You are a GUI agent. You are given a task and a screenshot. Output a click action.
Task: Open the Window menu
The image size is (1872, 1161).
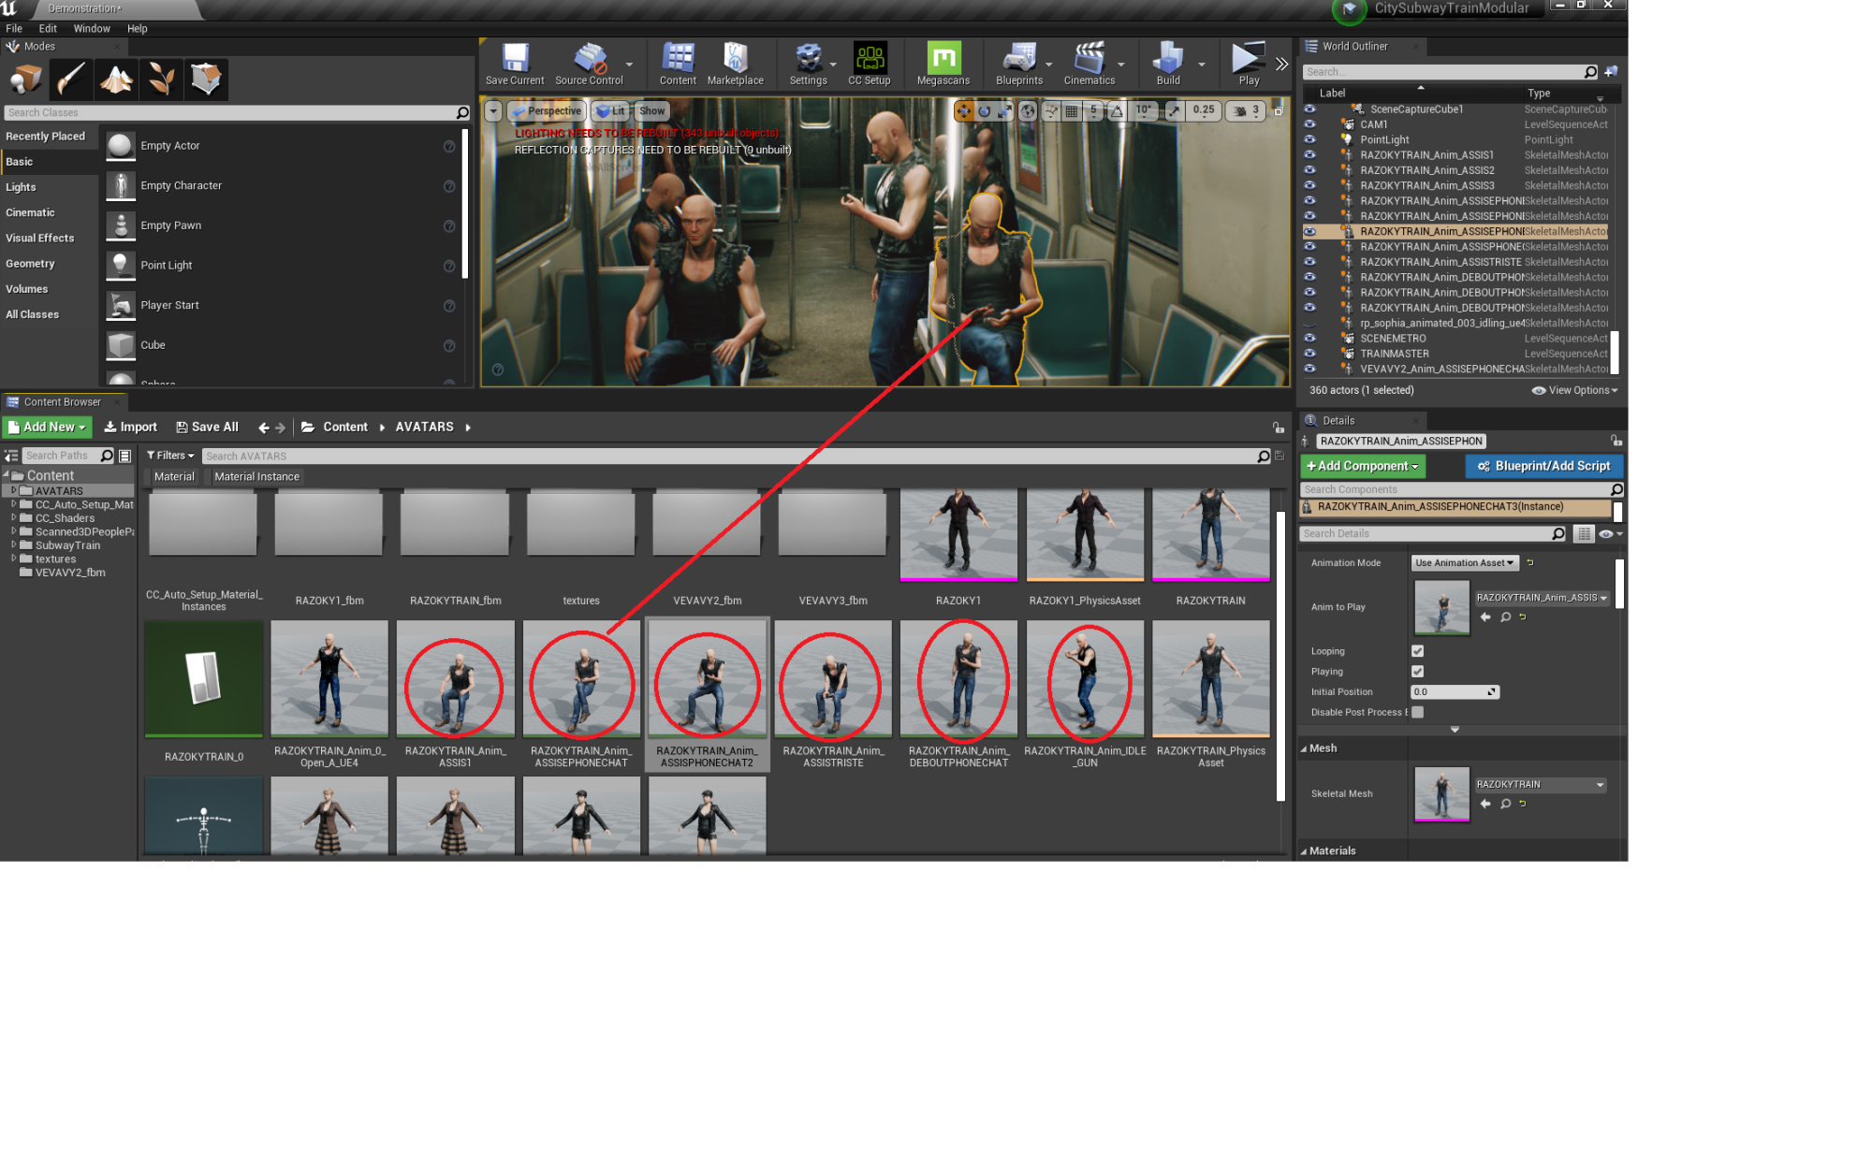(92, 29)
